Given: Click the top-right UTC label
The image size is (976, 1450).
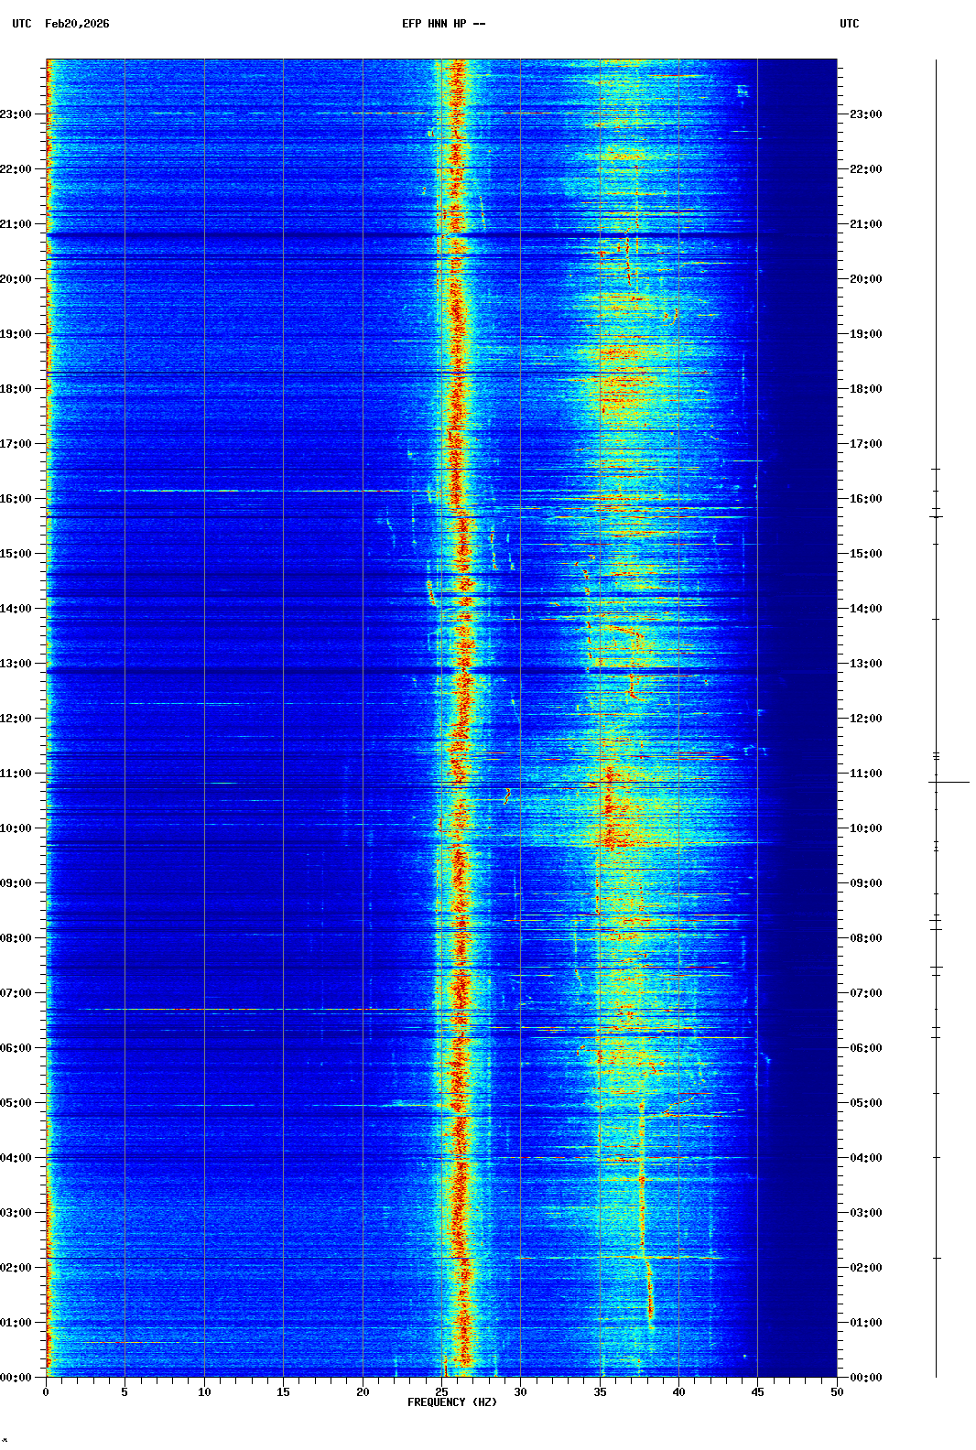Looking at the screenshot, I should coord(849,24).
